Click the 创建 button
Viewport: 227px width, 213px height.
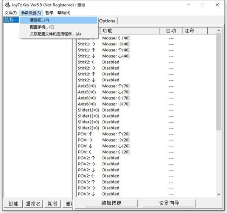(13, 204)
